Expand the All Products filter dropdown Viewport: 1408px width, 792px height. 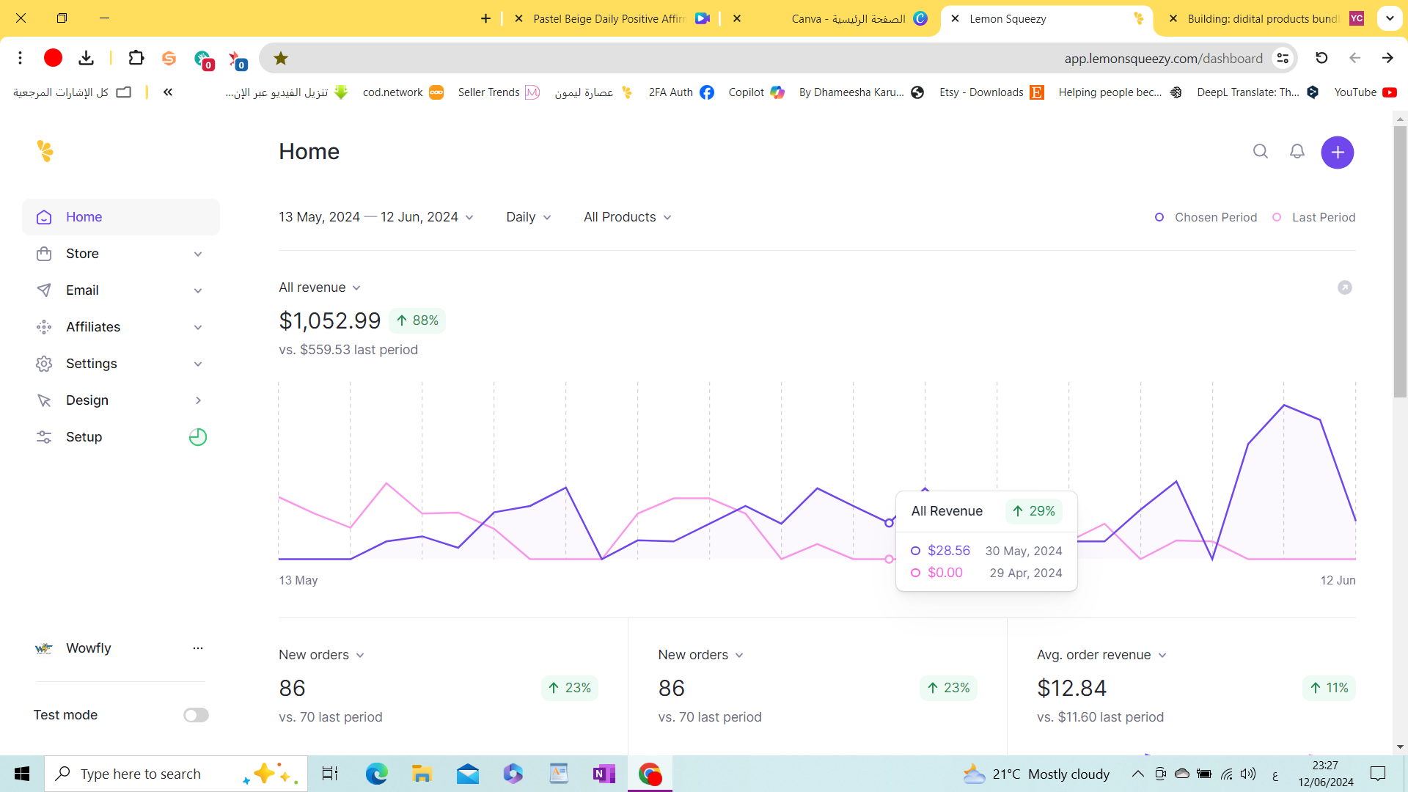point(627,217)
